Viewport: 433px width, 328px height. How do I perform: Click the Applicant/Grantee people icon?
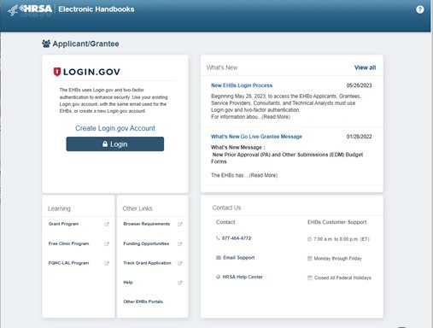(x=46, y=44)
